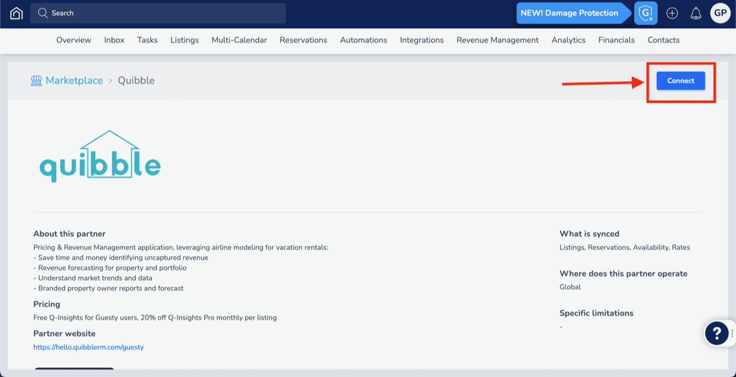Open the notifications bell
The width and height of the screenshot is (736, 377).
[696, 13]
